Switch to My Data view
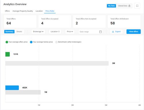Viewport: 144px width, 110px height. click(x=111, y=6)
